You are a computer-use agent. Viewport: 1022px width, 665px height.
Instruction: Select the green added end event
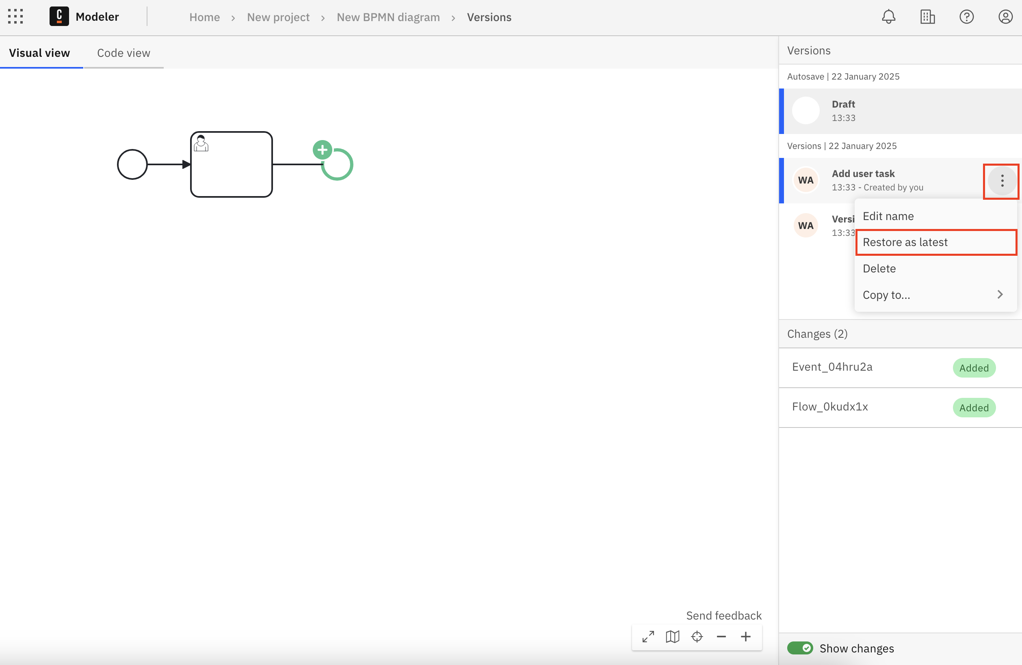(x=338, y=164)
